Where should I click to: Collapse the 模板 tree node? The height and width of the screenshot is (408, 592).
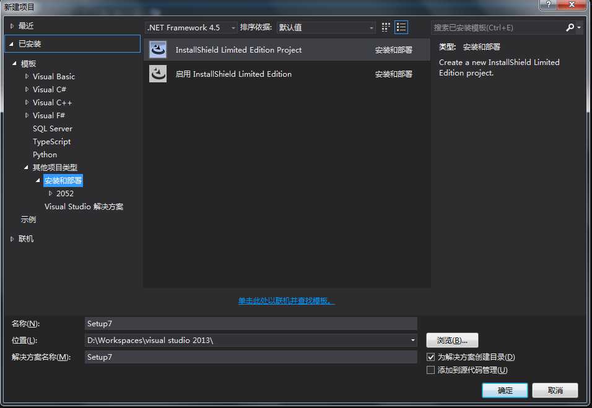[14, 63]
